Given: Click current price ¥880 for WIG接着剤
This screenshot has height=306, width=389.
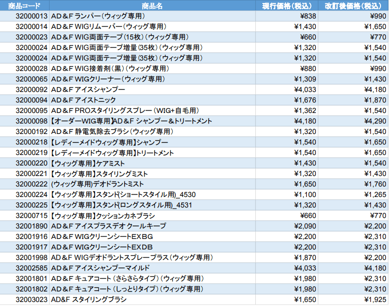Looking at the screenshot, I should [x=287, y=68].
